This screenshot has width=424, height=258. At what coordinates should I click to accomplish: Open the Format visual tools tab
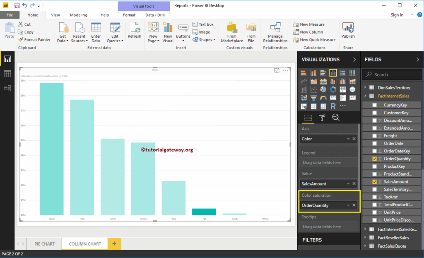pos(129,15)
